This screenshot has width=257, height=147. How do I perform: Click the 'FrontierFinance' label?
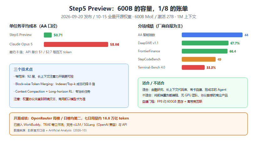tap(149, 51)
